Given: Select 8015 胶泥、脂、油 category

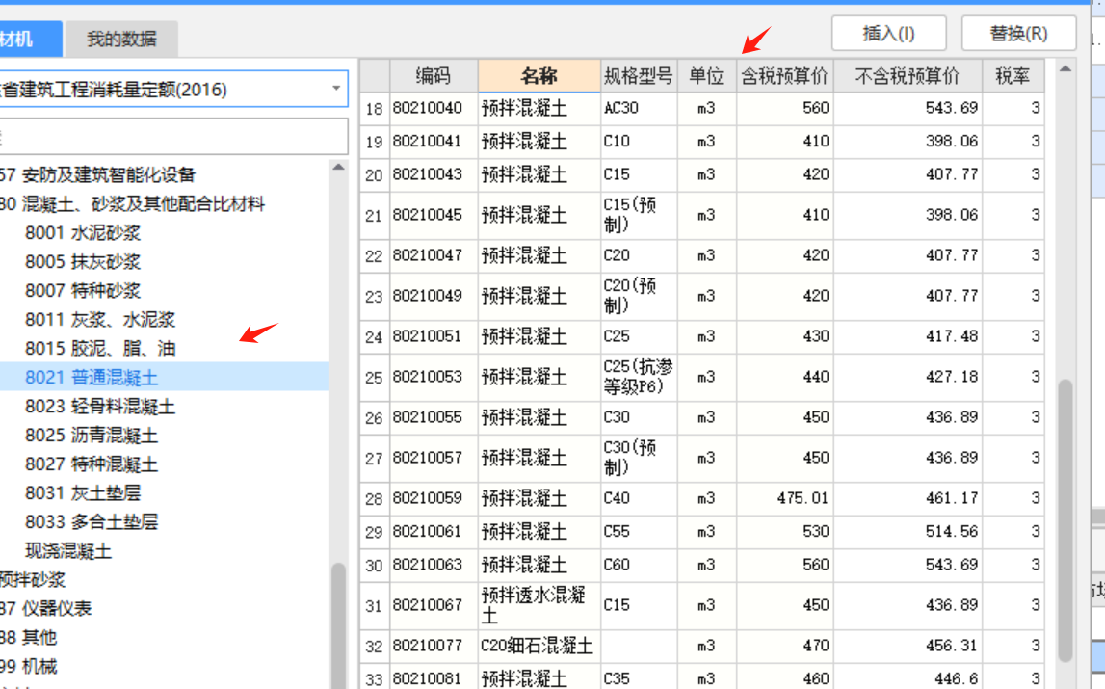Looking at the screenshot, I should coord(100,349).
